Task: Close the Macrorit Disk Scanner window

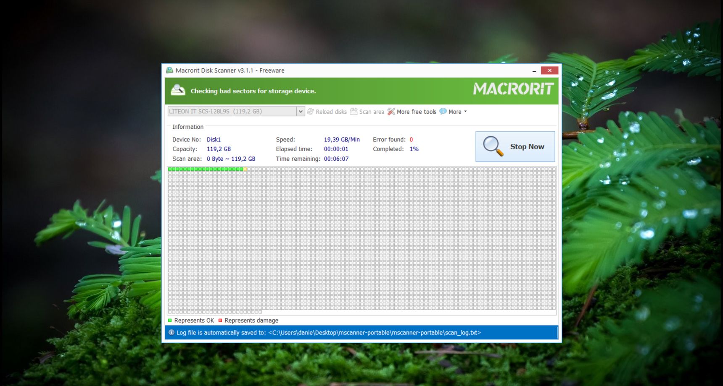Action: click(x=549, y=70)
